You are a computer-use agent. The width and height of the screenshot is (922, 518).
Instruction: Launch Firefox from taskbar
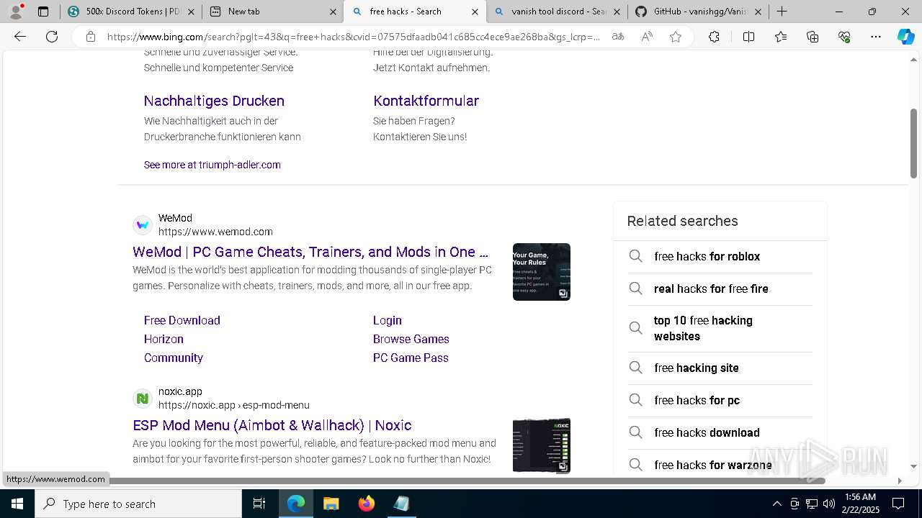point(366,504)
